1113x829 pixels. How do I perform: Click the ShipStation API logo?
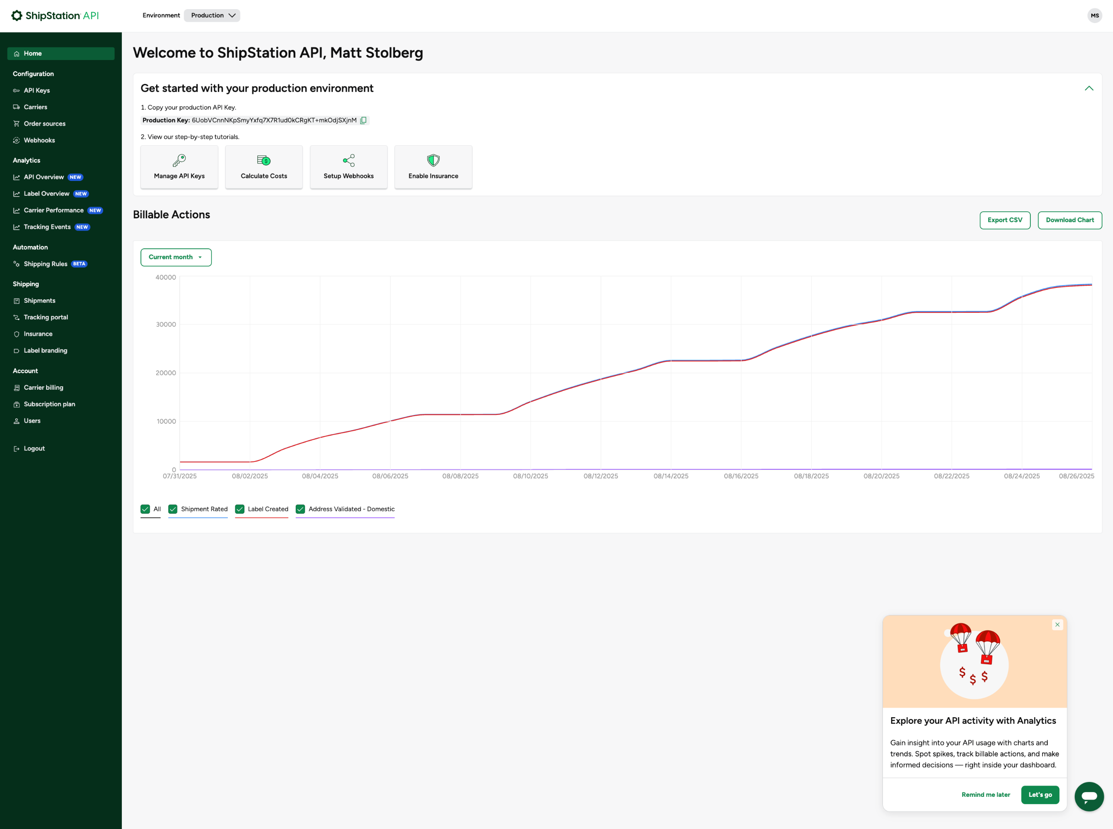coord(55,16)
